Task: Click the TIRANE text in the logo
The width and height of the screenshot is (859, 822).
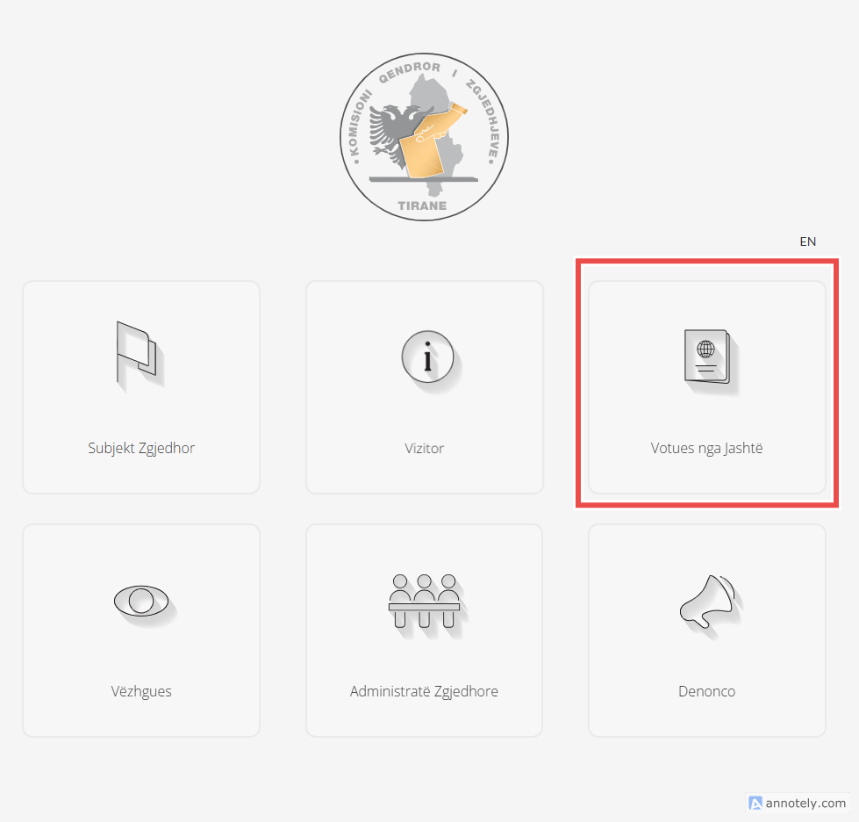Action: click(x=422, y=206)
